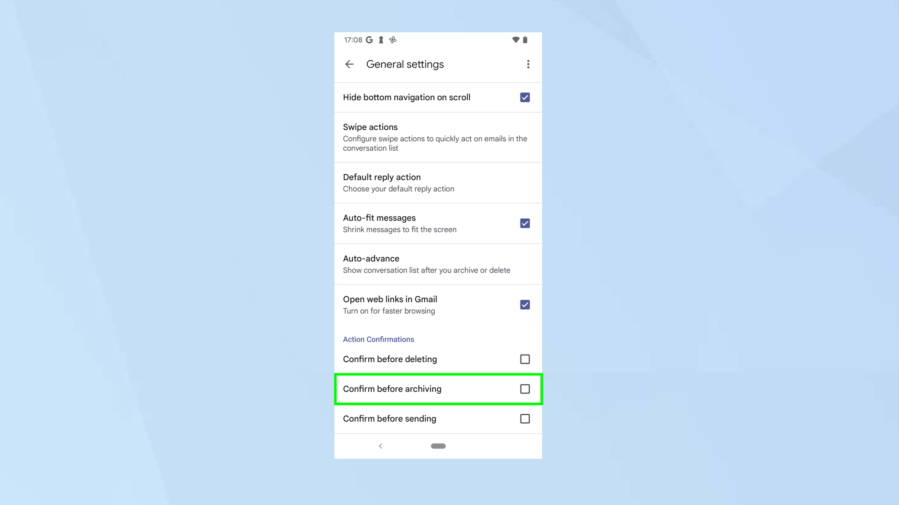
Task: Enable Confirm before archiving checkbox
Action: (525, 389)
